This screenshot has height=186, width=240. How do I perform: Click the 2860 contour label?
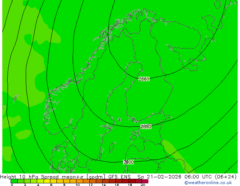[x=144, y=79]
